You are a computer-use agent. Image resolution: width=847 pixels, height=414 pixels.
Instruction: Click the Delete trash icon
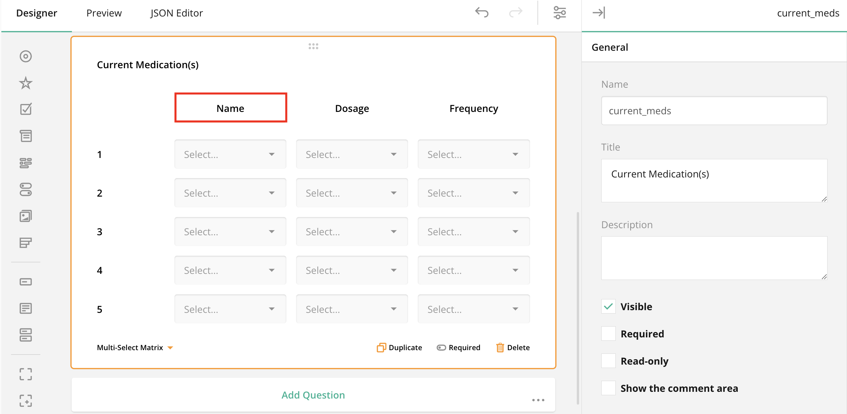pyautogui.click(x=500, y=347)
